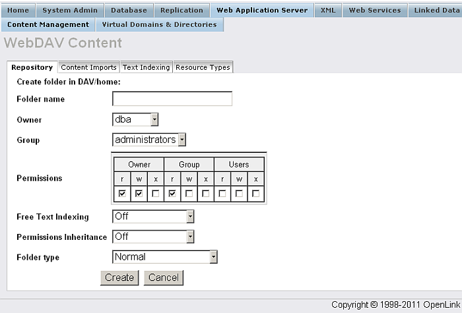Image resolution: width=462 pixels, height=313 pixels.
Task: Open the Folder type dropdown
Action: pos(165,257)
